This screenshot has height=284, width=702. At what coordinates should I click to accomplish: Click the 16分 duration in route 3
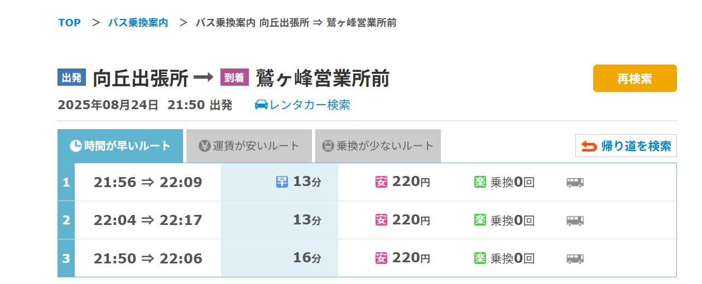(307, 258)
